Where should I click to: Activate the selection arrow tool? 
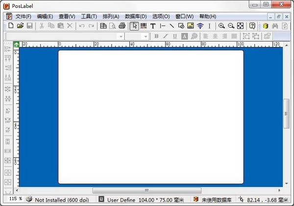pyautogui.click(x=134, y=26)
